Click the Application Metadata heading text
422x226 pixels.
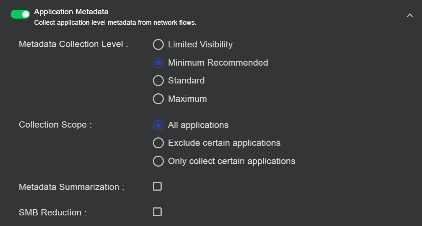pos(71,12)
